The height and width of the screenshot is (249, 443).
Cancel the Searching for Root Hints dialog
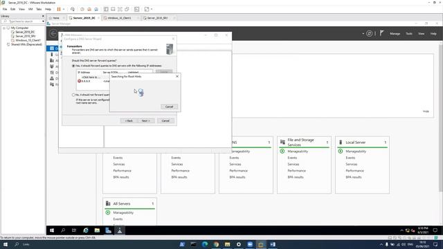coord(169,107)
